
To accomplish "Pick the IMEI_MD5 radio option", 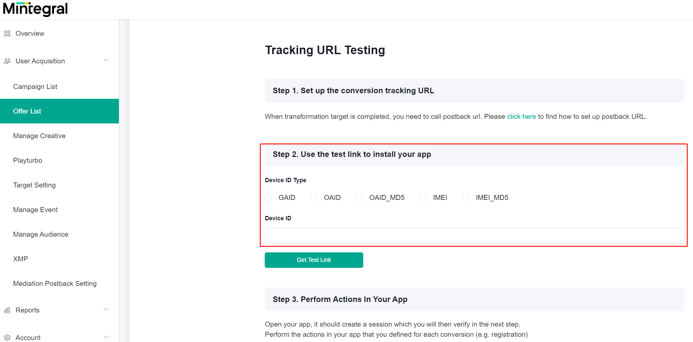I will pos(465,198).
